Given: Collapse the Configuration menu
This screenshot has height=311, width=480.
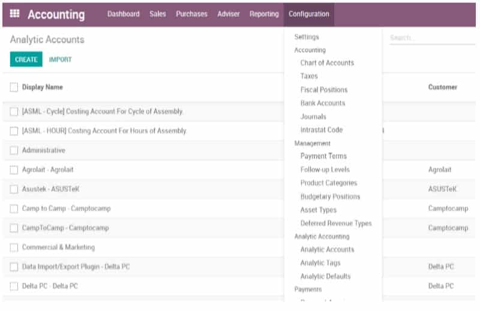Looking at the screenshot, I should 308,14.
